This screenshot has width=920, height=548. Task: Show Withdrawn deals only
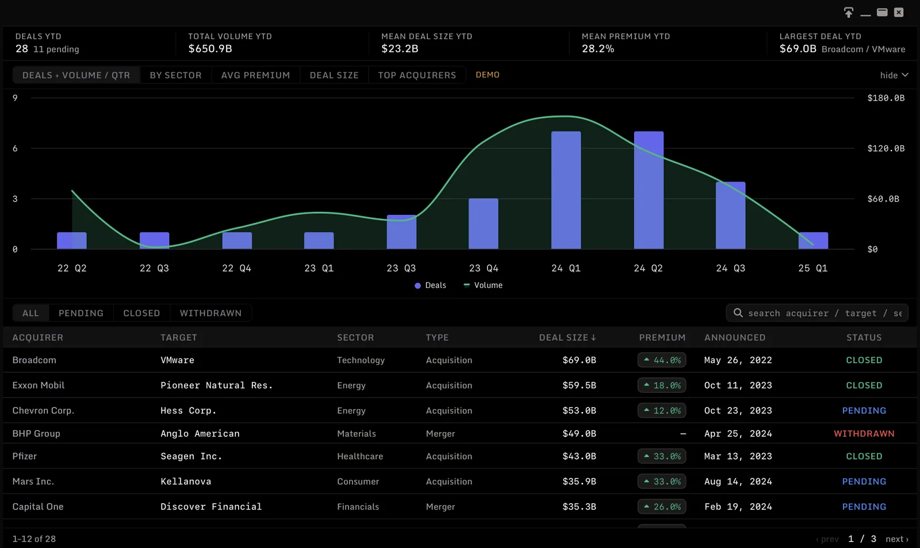tap(210, 313)
